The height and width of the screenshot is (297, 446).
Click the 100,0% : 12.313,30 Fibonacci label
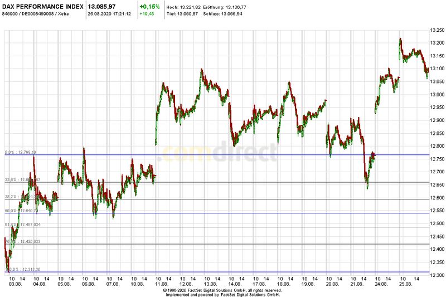click(x=23, y=269)
